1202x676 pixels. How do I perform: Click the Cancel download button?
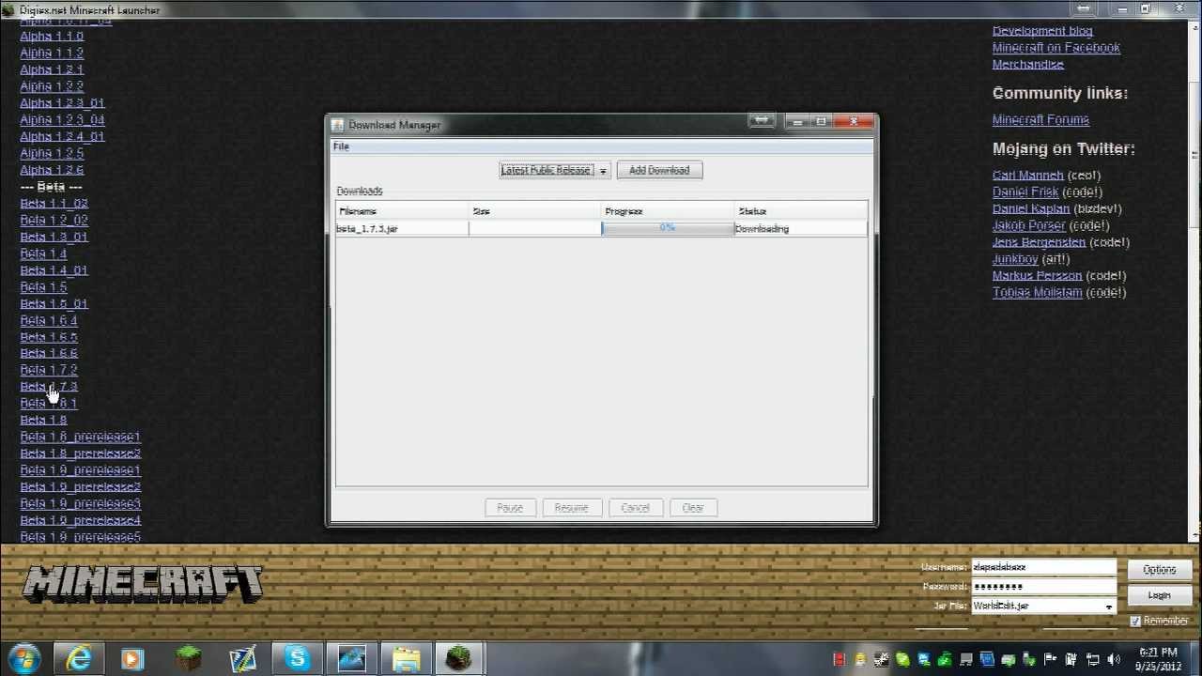point(635,507)
